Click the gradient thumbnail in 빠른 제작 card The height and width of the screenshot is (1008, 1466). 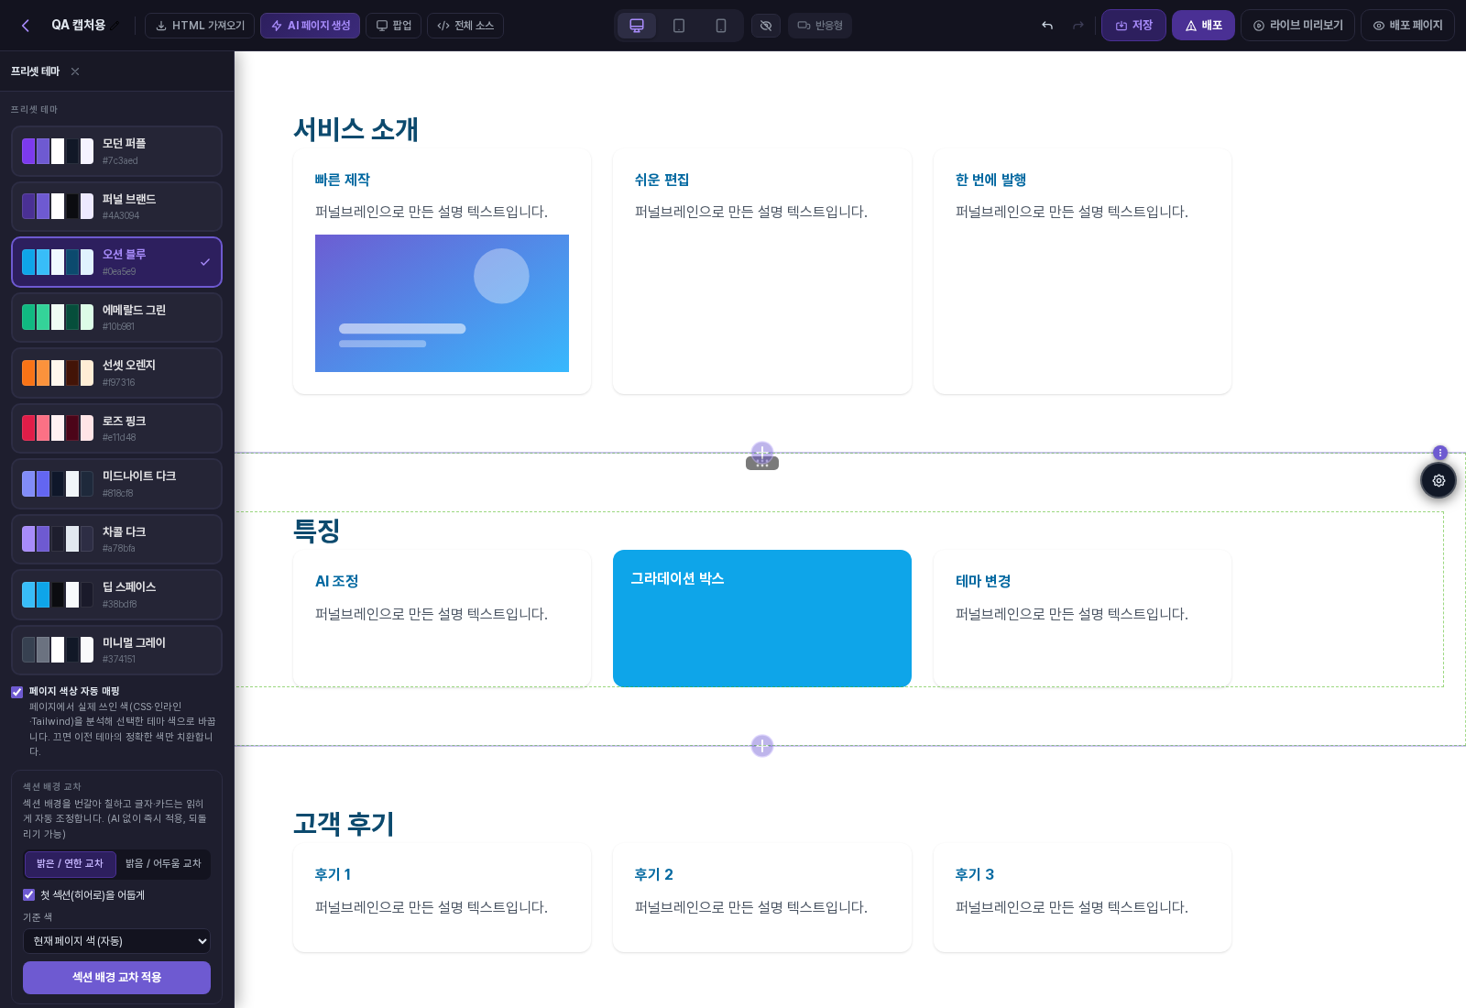pos(442,303)
